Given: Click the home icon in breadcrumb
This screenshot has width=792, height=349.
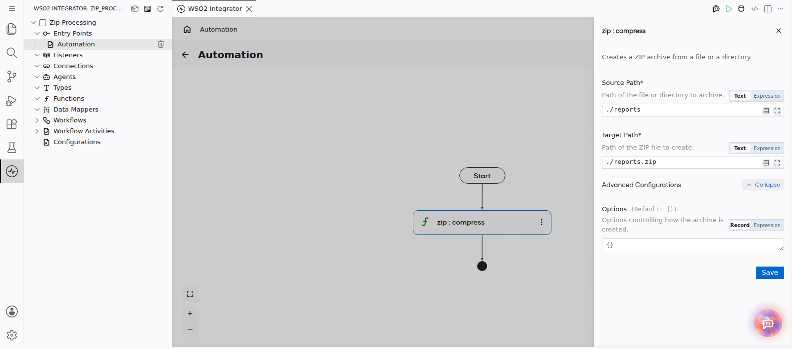Looking at the screenshot, I should pos(187,29).
